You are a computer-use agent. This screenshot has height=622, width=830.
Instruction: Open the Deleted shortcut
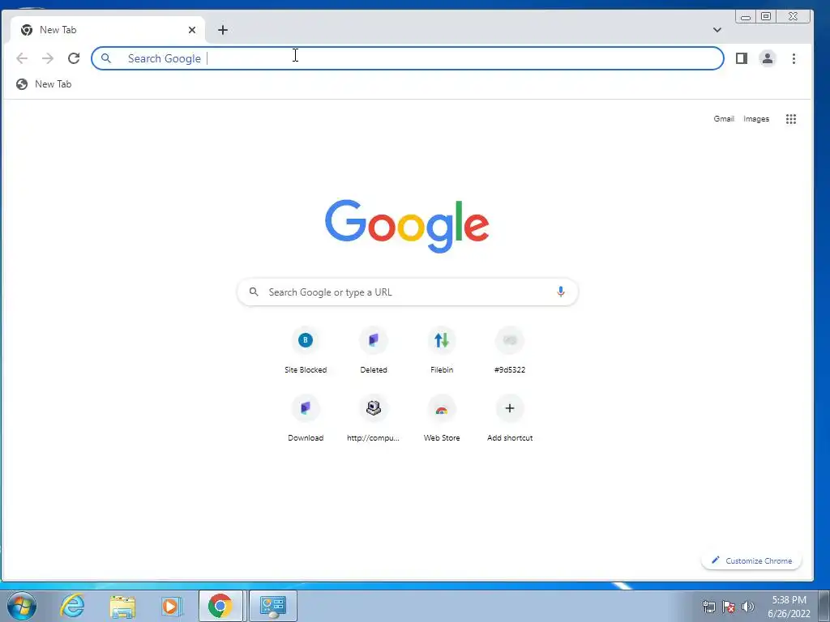pos(374,350)
